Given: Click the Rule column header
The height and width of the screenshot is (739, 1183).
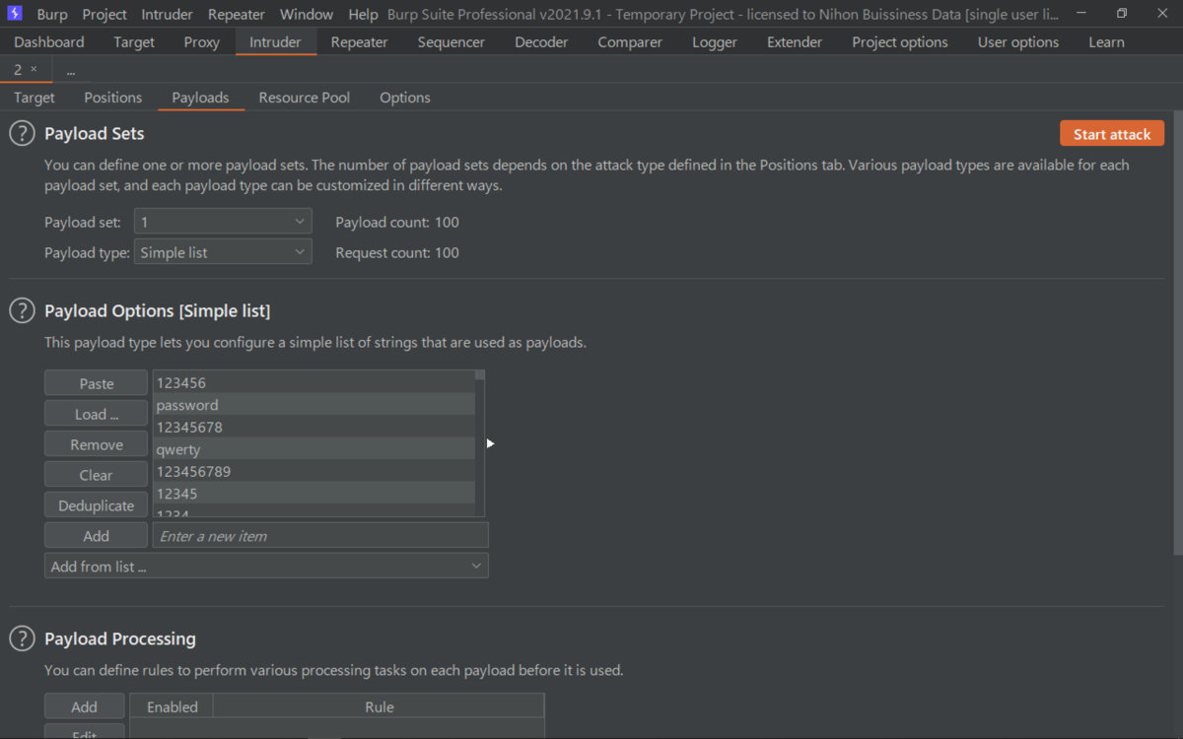Looking at the screenshot, I should 379,706.
